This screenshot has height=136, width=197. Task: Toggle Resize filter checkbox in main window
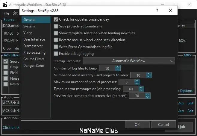pyautogui.click(x=5, y=84)
